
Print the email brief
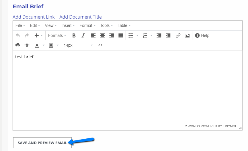point(18,45)
